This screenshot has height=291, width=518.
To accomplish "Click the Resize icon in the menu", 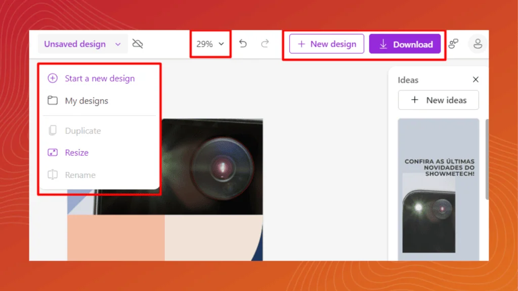I will (x=52, y=152).
